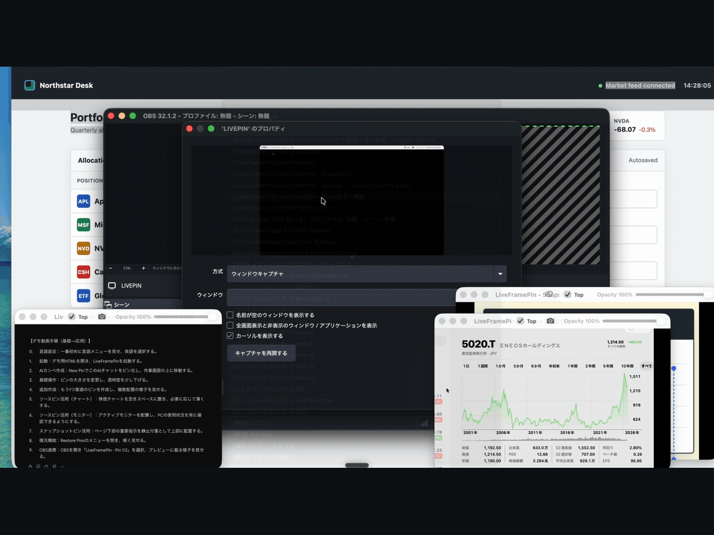This screenshot has height=535, width=714.
Task: Click the MSF position badge
Action: (x=83, y=225)
